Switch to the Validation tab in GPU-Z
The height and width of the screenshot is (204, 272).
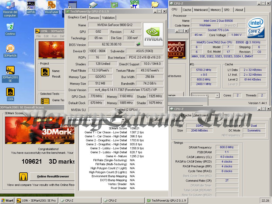tap(108, 18)
